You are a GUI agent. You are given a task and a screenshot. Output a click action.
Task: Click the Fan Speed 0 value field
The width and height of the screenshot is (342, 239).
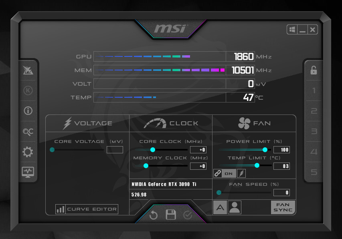pos(281,193)
